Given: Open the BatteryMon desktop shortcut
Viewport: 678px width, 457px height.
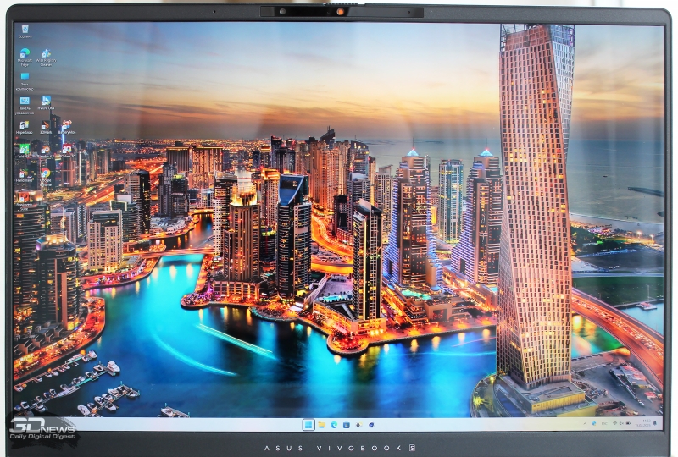Looking at the screenshot, I should pyautogui.click(x=67, y=126).
